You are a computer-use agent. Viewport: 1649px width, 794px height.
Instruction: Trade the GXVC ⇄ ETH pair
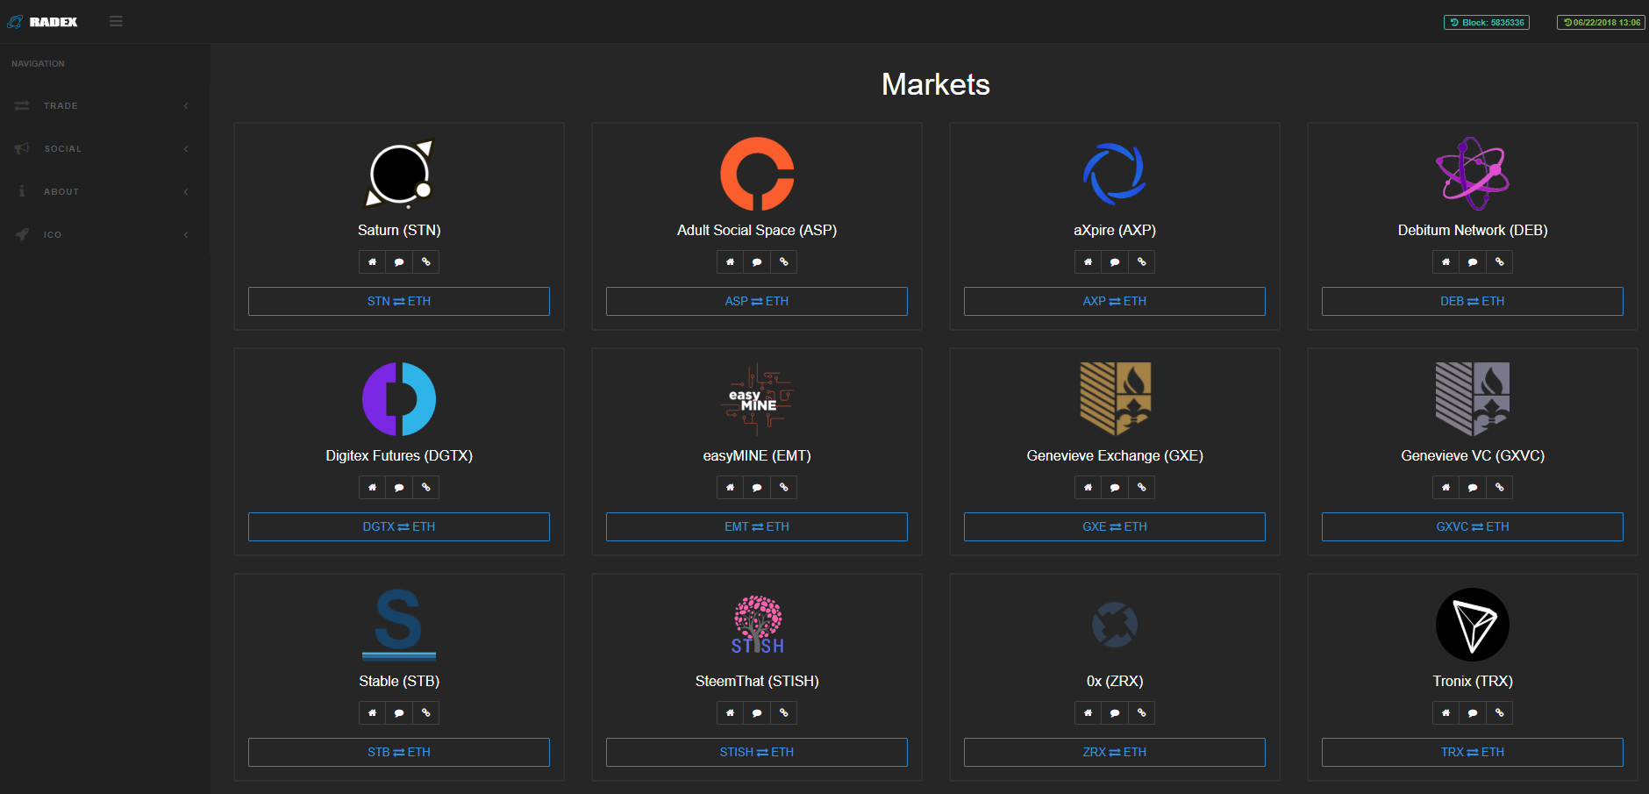[x=1473, y=526]
